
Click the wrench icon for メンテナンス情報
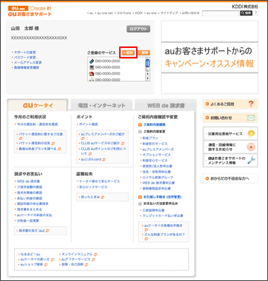coord(251,161)
